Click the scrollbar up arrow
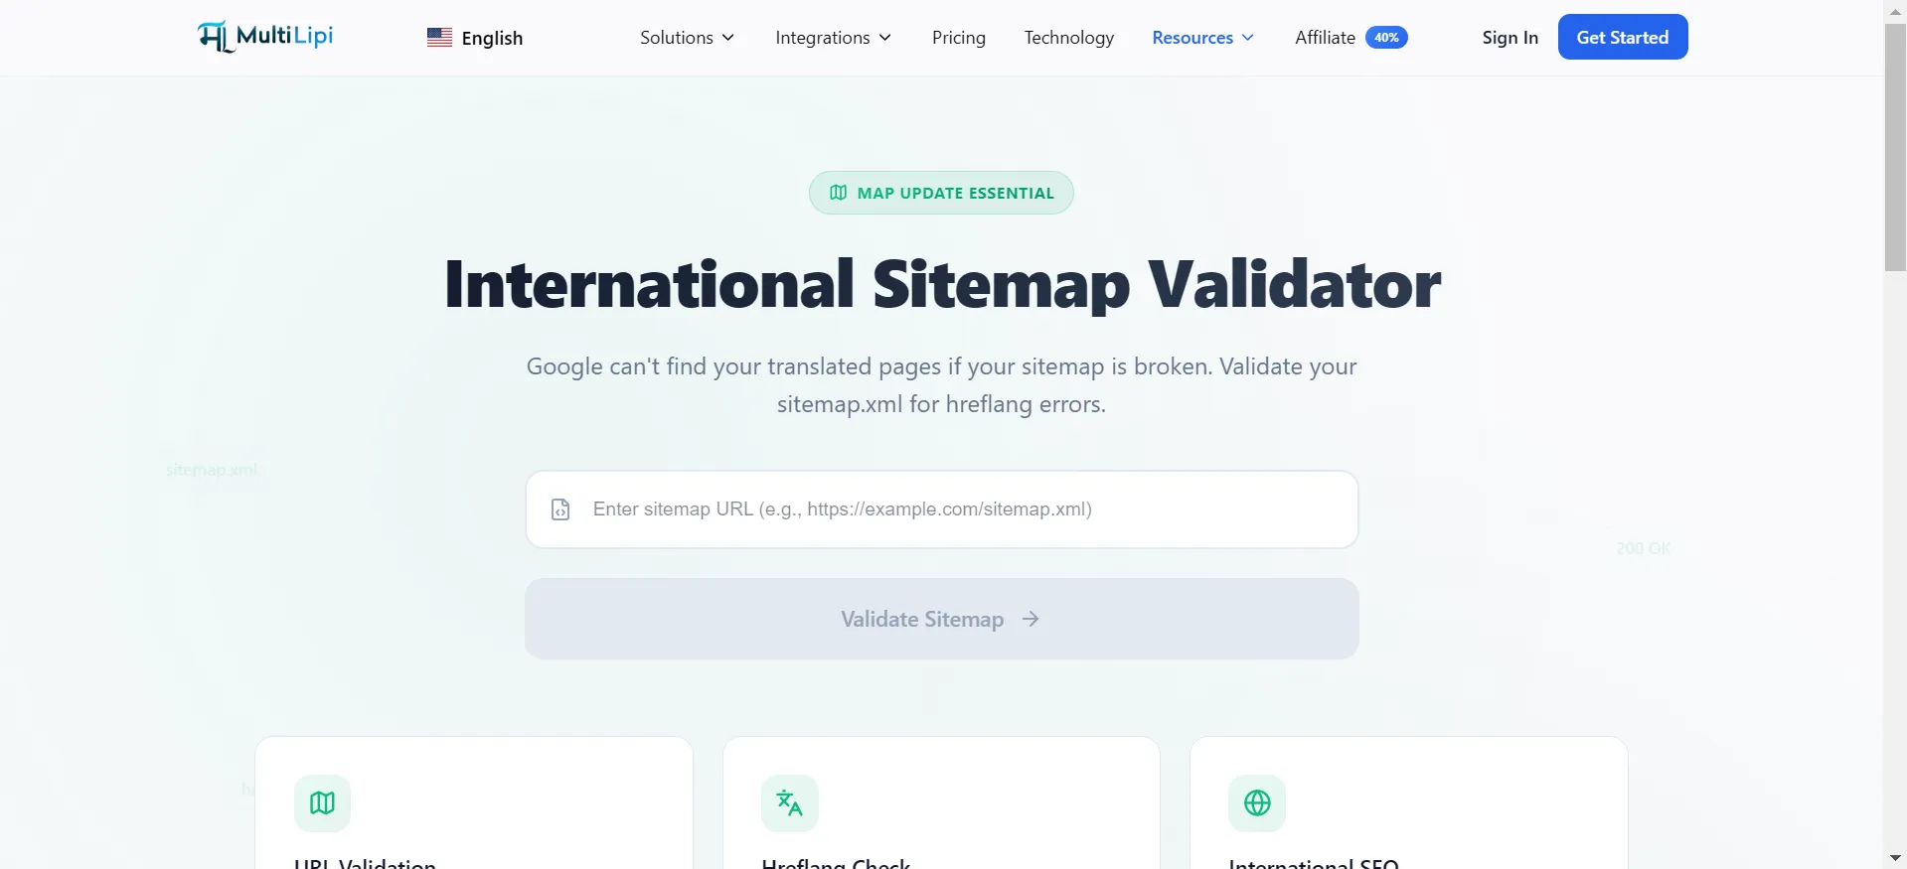Image resolution: width=1907 pixels, height=869 pixels. click(x=1895, y=10)
